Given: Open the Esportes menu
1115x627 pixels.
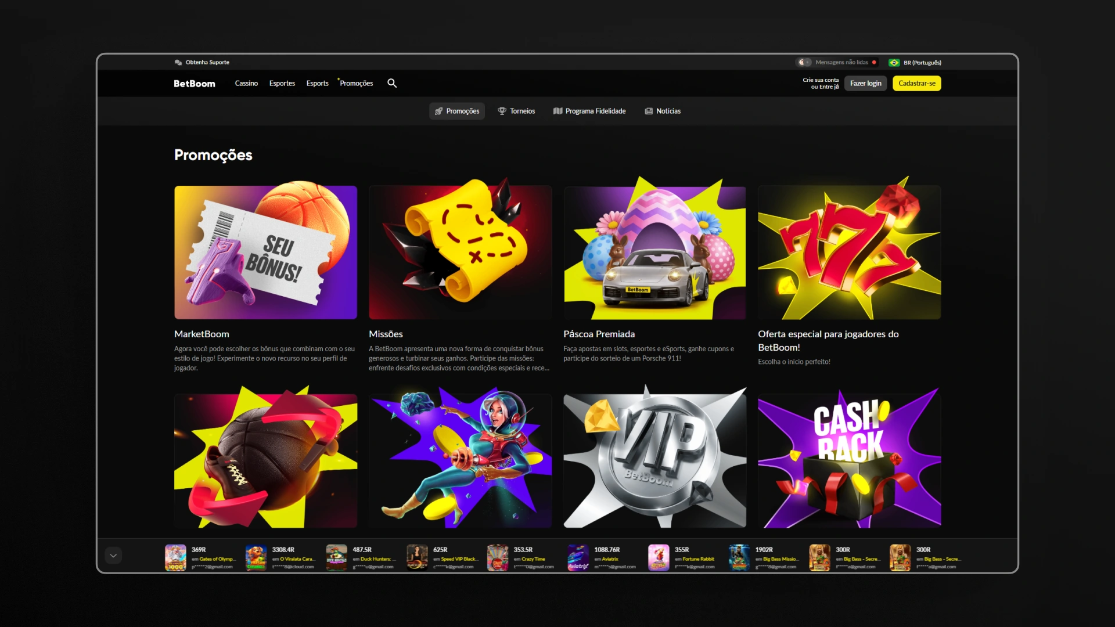Looking at the screenshot, I should coord(282,83).
